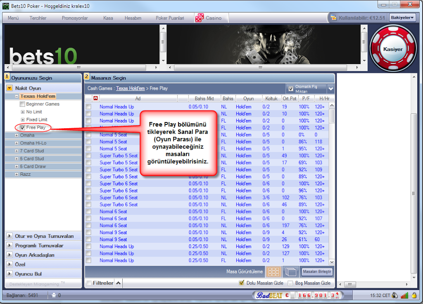Open dropdown arrow next to Otomatik Fiş Miktarı
Screen dimensions: 423x304
tap(331, 89)
